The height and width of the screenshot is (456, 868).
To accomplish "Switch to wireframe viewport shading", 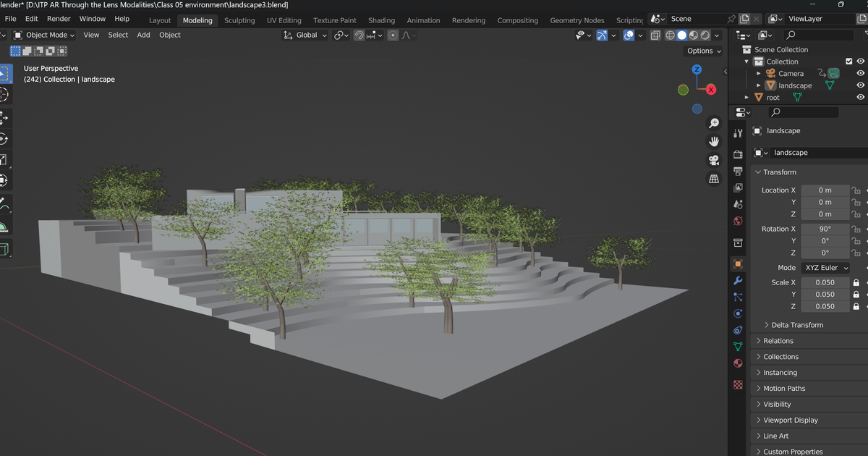I will [670, 35].
